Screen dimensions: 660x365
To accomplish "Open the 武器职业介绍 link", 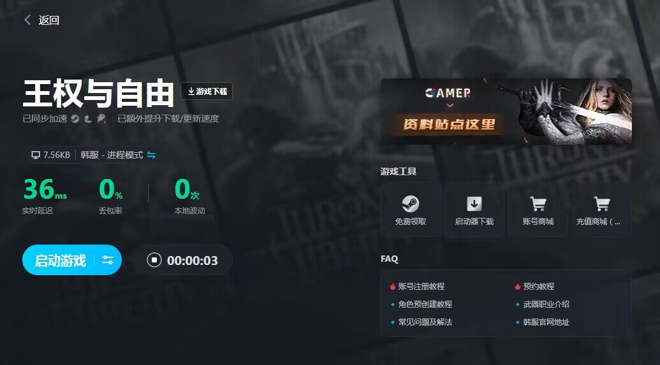I will pos(546,304).
